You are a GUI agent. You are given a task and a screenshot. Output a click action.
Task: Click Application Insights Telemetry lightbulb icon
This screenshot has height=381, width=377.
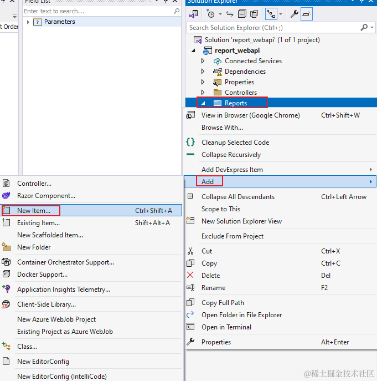point(6,289)
